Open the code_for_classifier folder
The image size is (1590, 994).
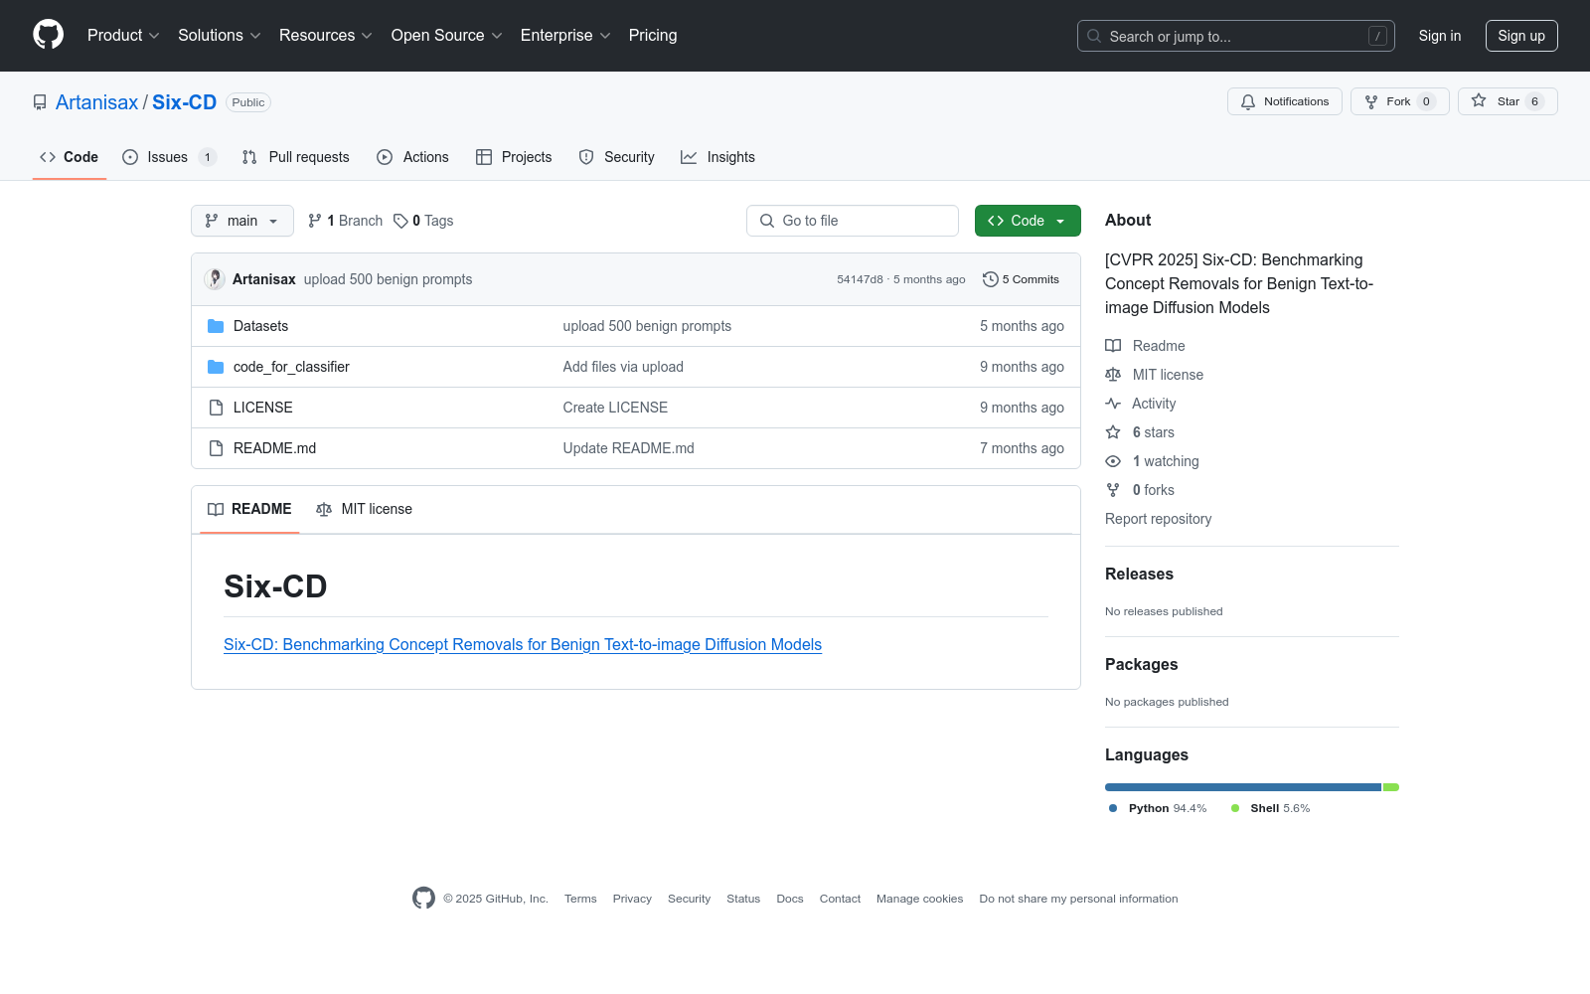pos(291,367)
